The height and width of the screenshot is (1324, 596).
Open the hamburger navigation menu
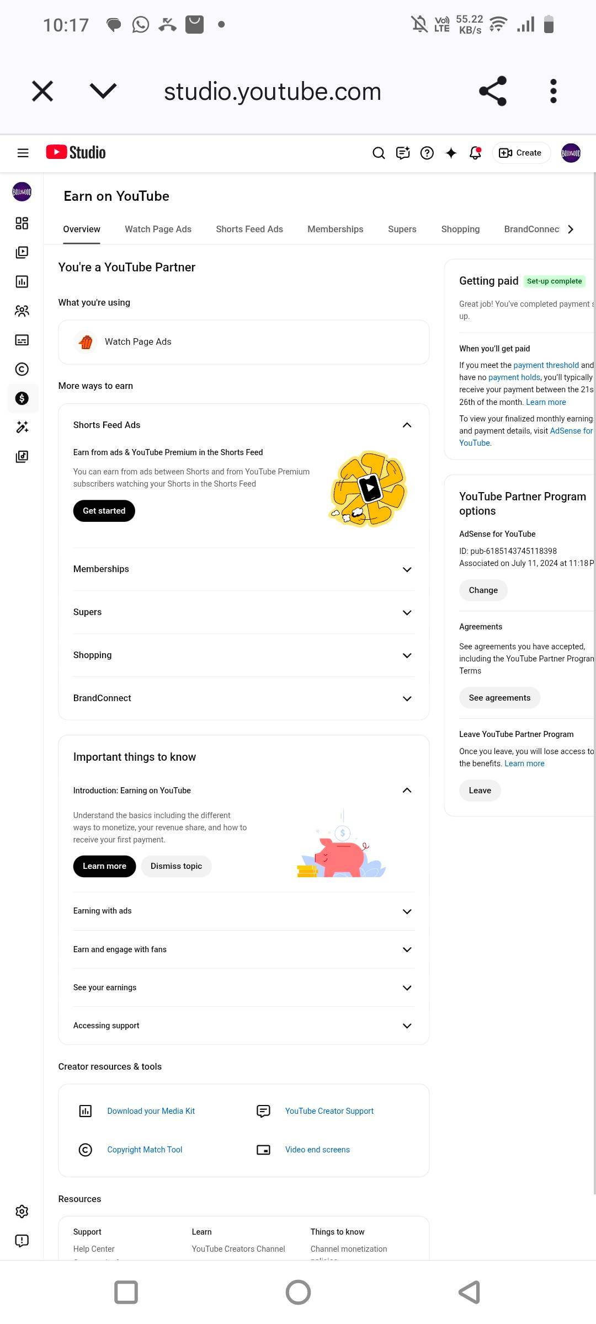23,153
